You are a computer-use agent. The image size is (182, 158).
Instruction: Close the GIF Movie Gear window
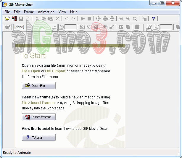pyautogui.click(x=173, y=3)
